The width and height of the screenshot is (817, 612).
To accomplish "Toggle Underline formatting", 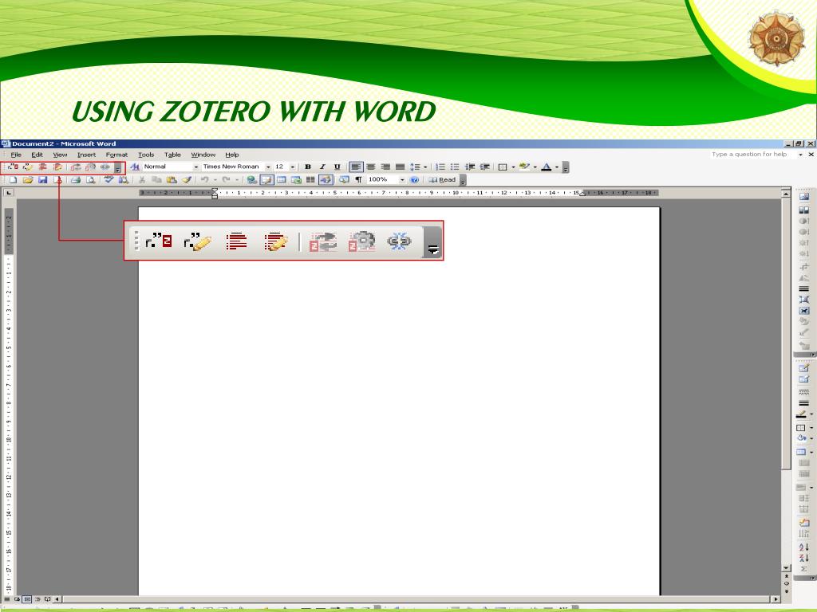I will (337, 167).
